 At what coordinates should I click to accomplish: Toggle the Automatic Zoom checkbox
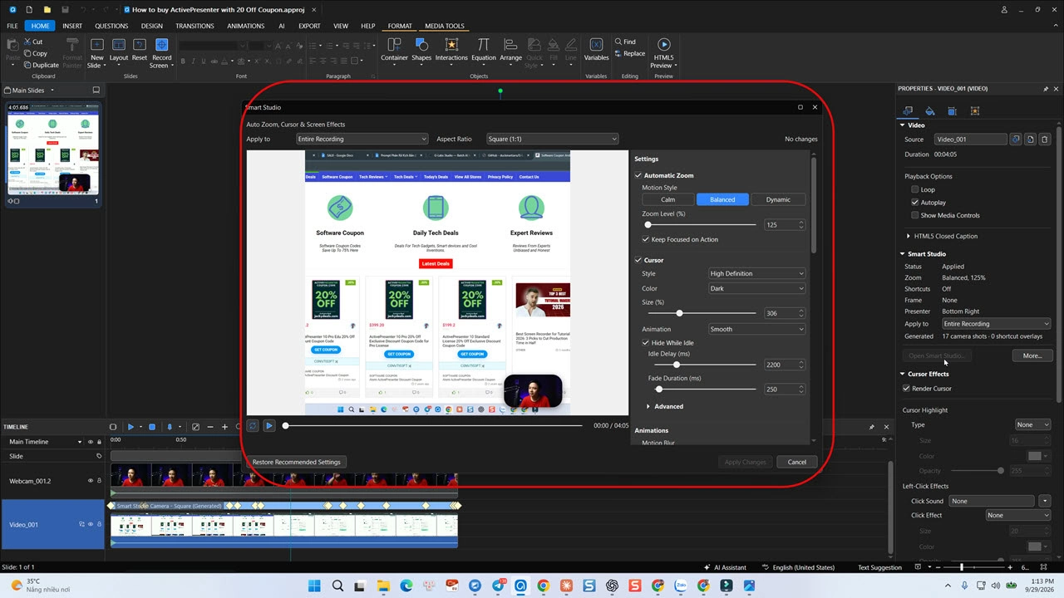[x=638, y=175]
